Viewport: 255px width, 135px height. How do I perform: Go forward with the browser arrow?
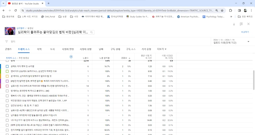tap(10, 11)
